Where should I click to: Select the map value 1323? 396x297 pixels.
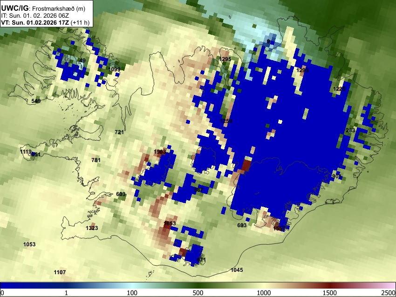(92, 228)
